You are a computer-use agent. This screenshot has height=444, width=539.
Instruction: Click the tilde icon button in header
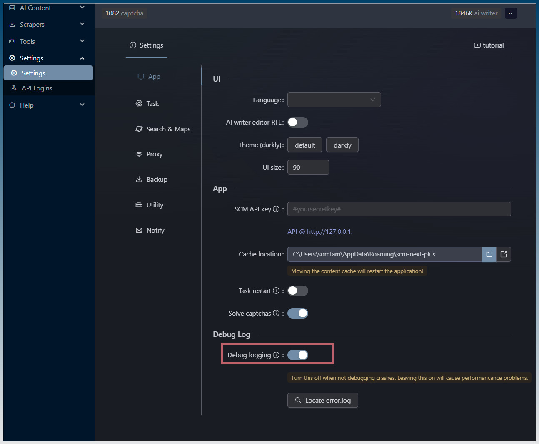(x=511, y=13)
